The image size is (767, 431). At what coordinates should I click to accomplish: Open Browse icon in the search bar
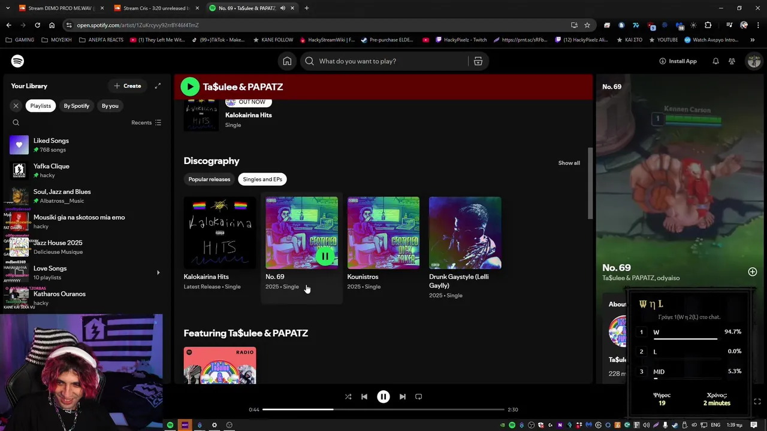point(478,61)
